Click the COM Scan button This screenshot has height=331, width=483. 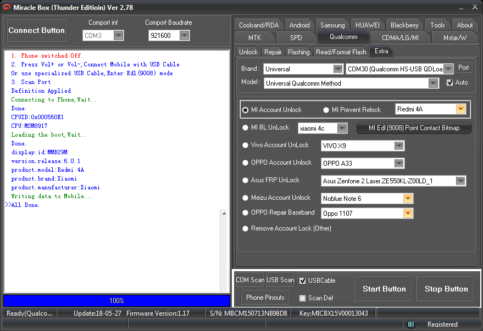(x=250, y=280)
